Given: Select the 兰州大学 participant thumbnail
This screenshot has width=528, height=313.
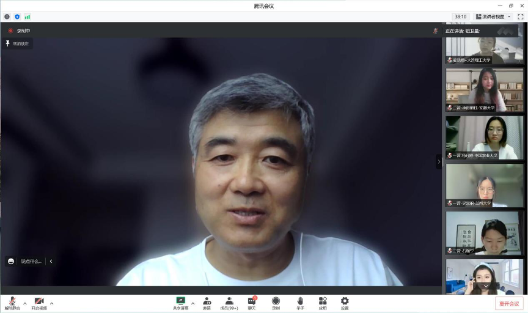Looking at the screenshot, I should coord(485,186).
